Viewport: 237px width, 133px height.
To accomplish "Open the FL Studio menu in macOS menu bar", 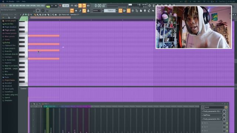I will click(10, 1).
